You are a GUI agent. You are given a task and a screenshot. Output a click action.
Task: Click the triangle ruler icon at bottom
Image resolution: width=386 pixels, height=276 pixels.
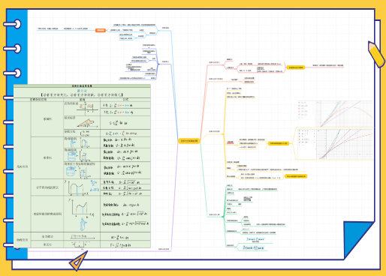[78, 261]
